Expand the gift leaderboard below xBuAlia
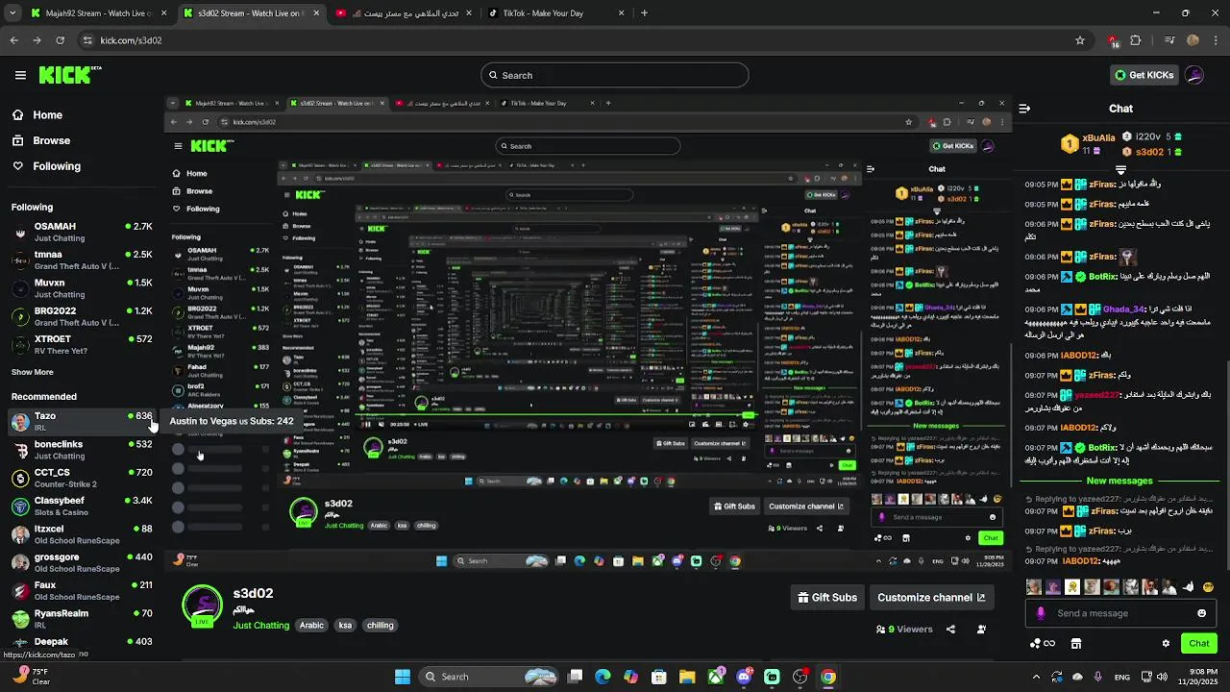 [1120, 169]
